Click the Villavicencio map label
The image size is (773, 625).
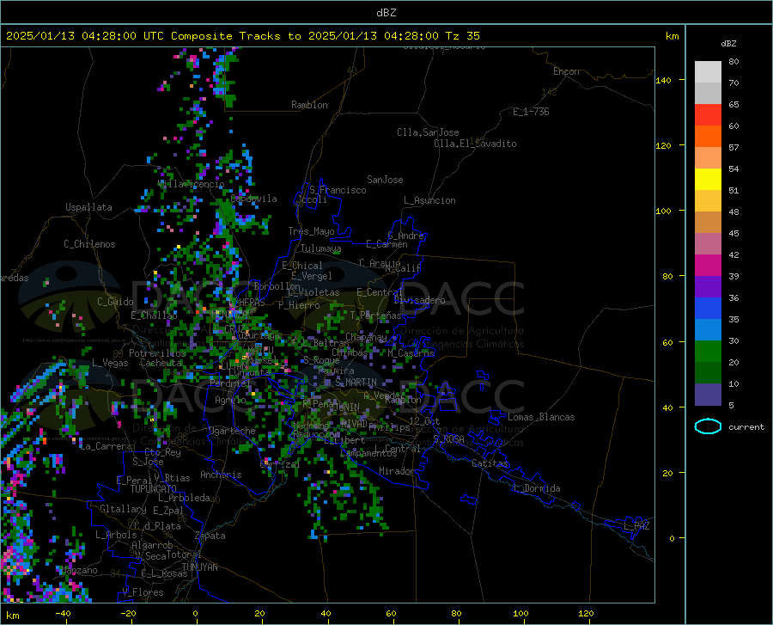191,184
